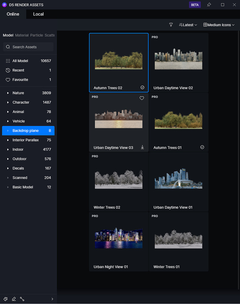Select the Scatter asset type tab

point(50,35)
